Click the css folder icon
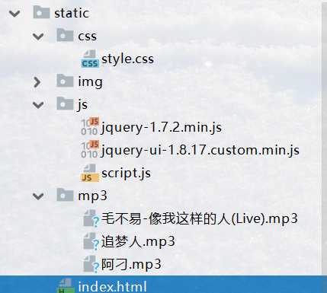 point(65,35)
